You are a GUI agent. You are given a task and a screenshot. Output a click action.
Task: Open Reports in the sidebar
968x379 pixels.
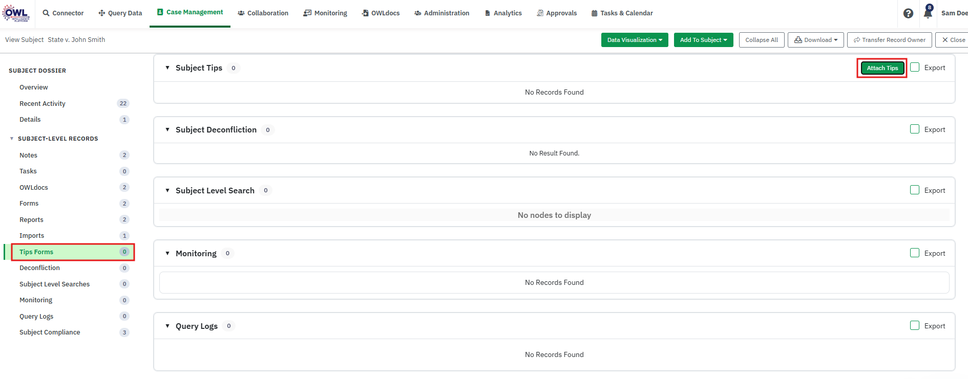31,219
